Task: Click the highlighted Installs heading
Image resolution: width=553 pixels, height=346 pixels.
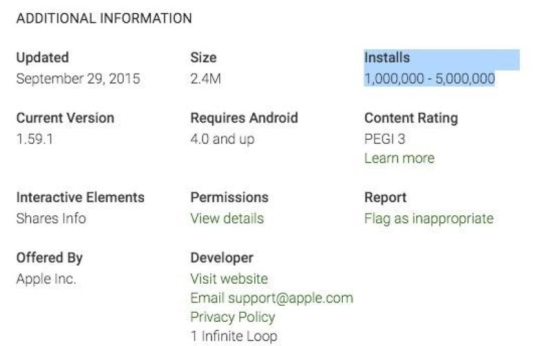Action: [387, 58]
